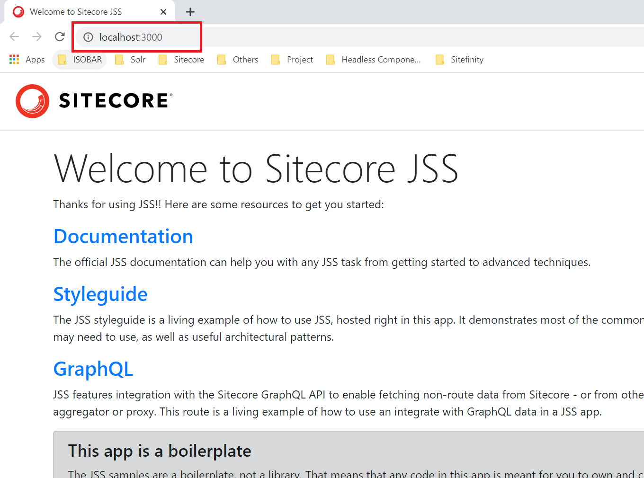Click the heading Welcome to Sitecore JSS
The height and width of the screenshot is (478, 644).
pos(256,168)
